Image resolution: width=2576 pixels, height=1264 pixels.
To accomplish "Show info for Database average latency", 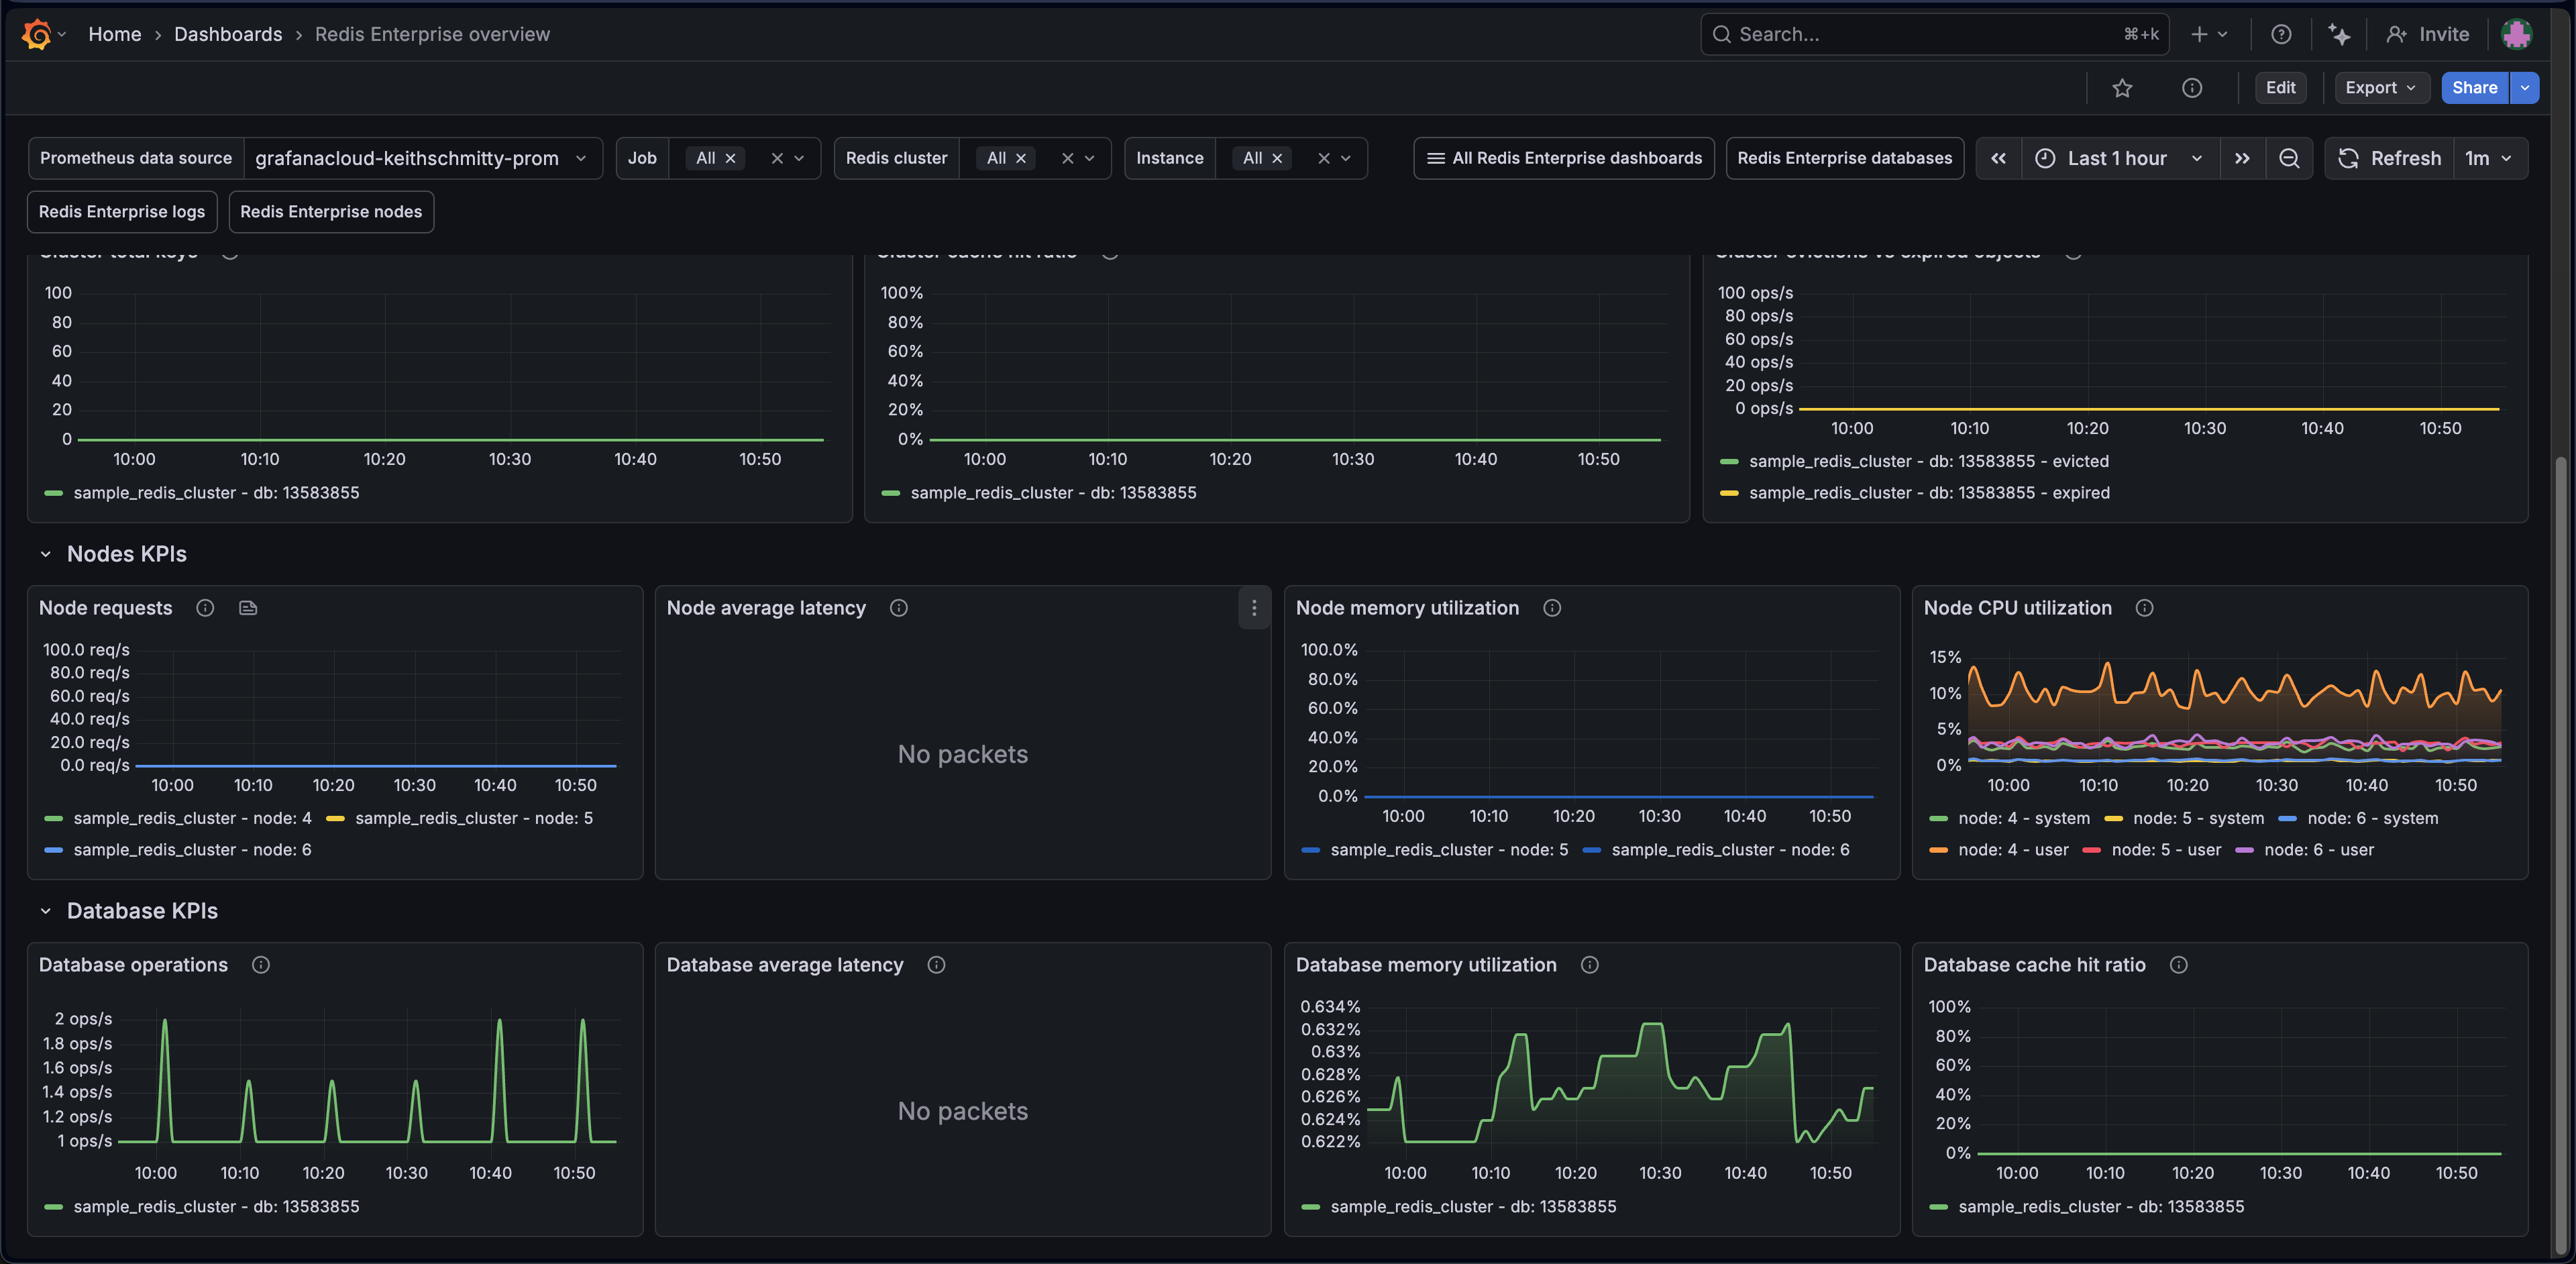I will pos(936,965).
